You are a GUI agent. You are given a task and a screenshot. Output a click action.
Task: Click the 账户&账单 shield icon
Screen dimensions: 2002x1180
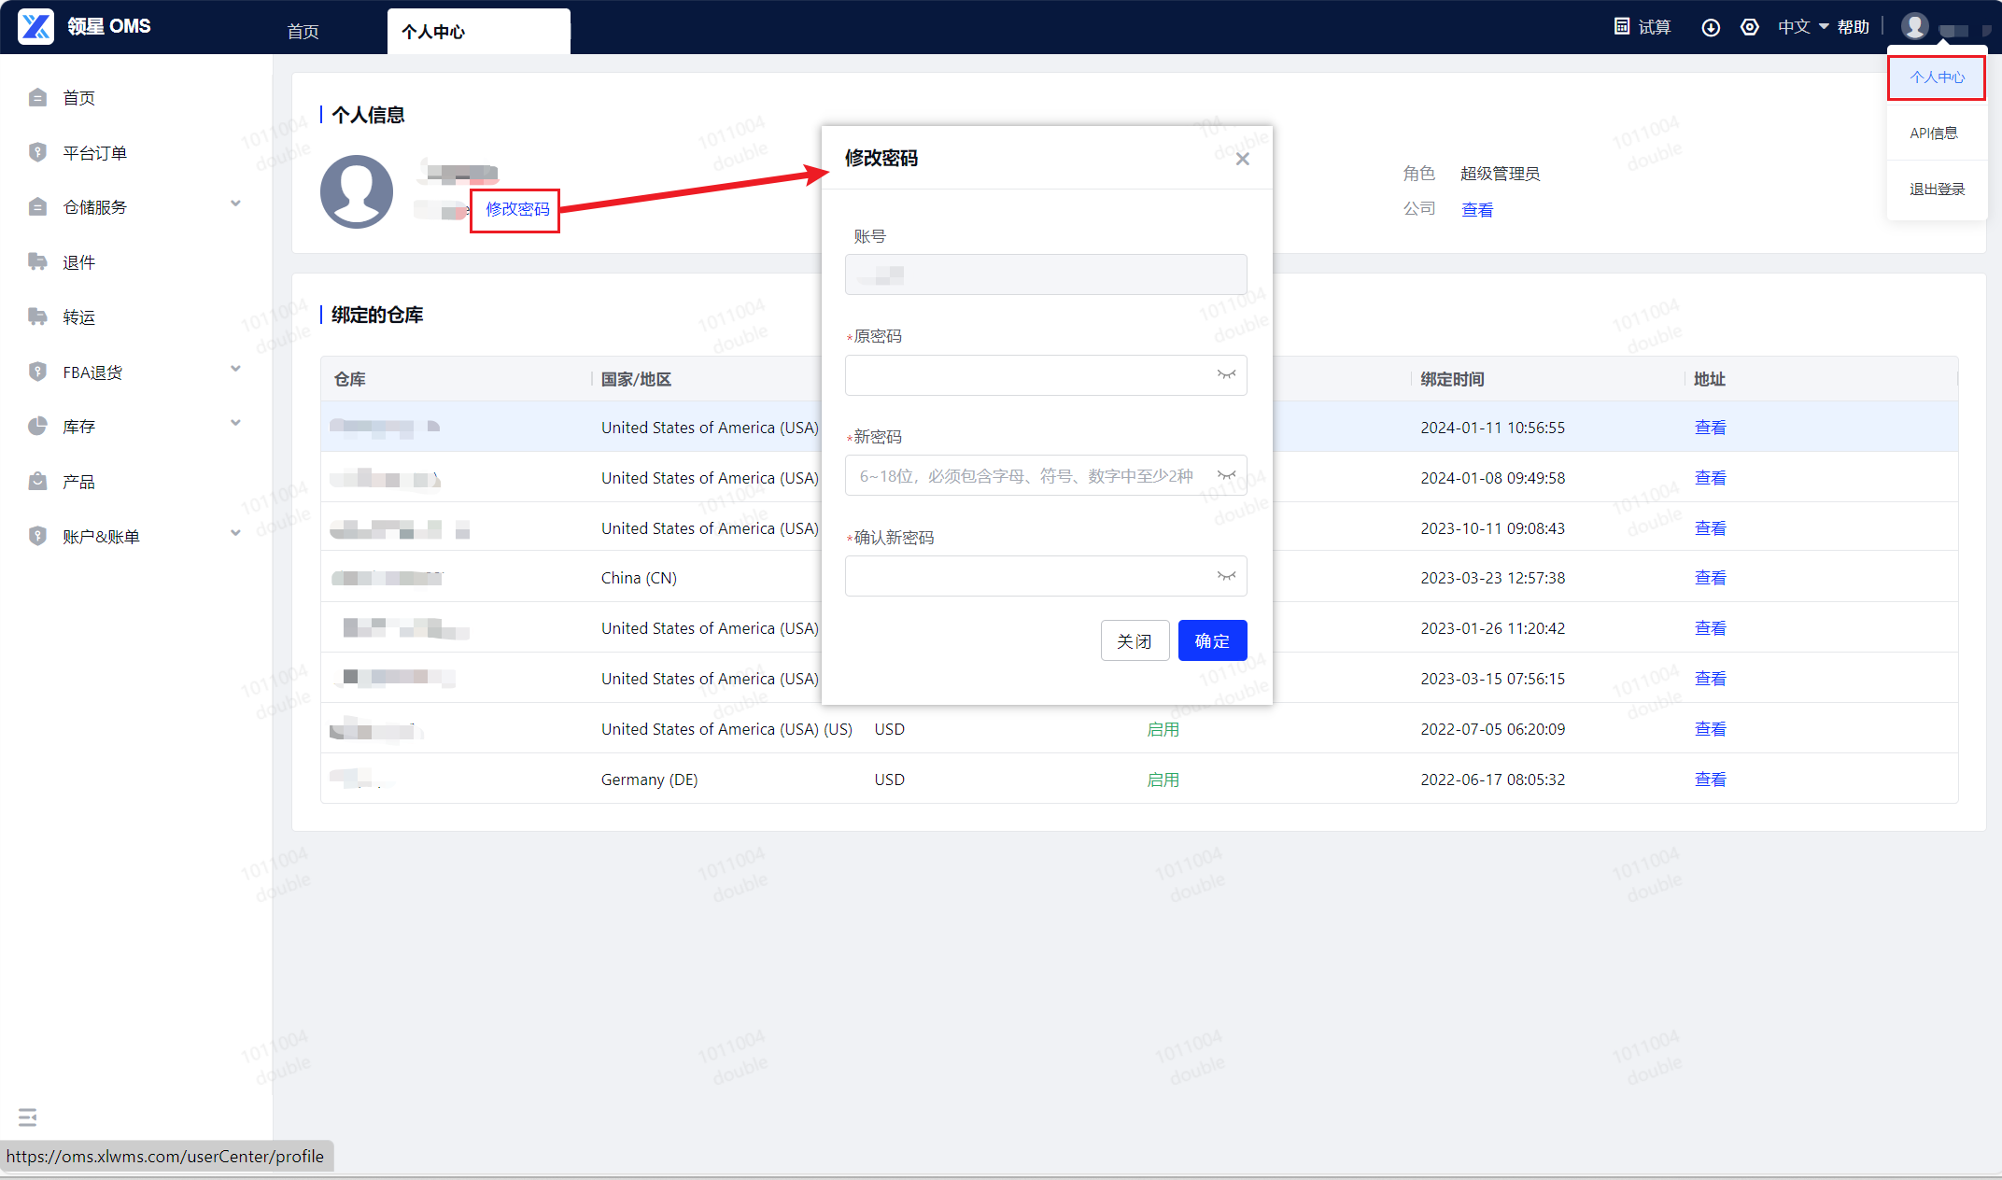pyautogui.click(x=37, y=536)
